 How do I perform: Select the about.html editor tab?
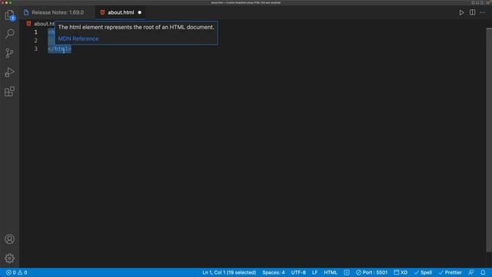121,12
